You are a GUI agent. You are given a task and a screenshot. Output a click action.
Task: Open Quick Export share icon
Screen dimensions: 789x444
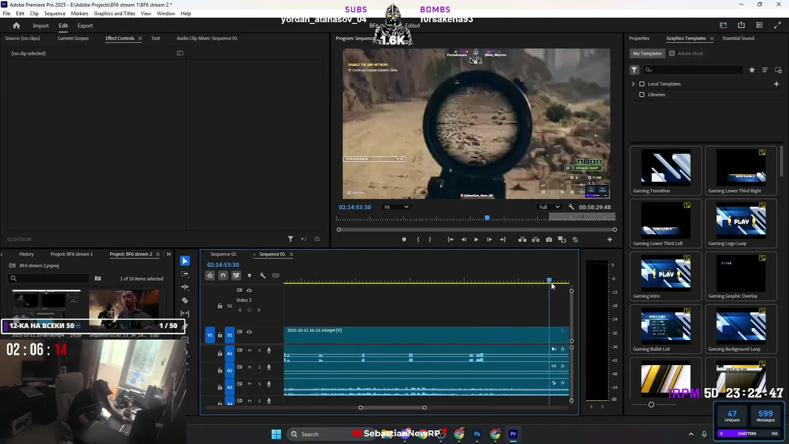coord(741,25)
